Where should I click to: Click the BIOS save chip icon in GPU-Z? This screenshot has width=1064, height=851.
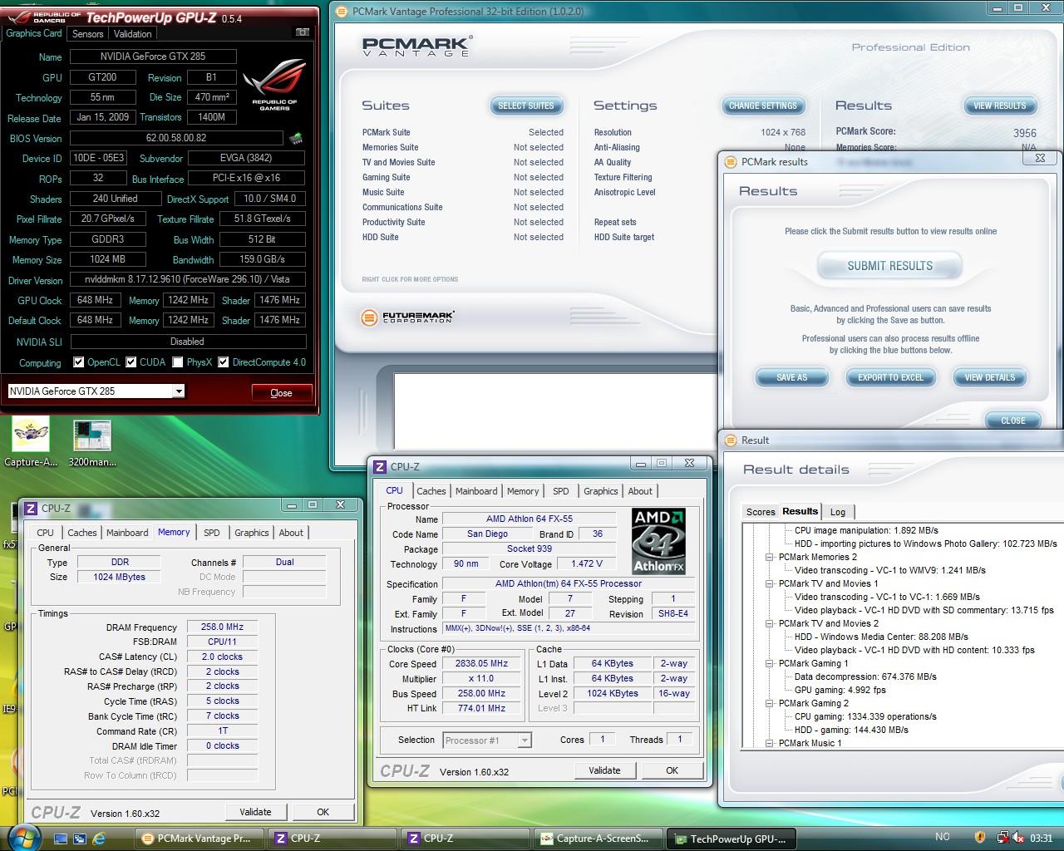pyautogui.click(x=295, y=138)
